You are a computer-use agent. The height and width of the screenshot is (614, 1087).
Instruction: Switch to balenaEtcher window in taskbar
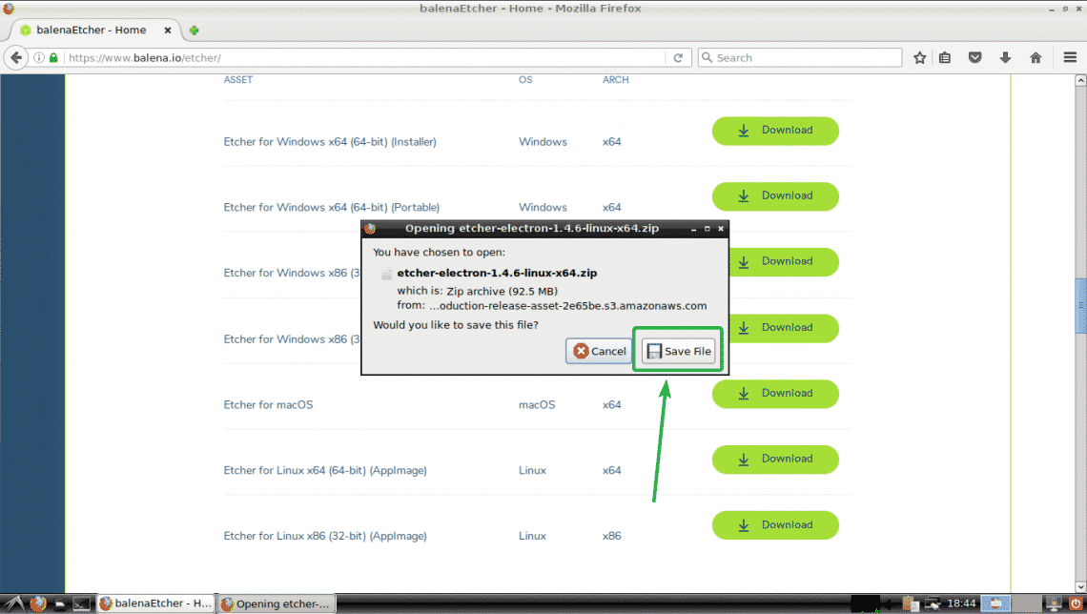(x=156, y=604)
